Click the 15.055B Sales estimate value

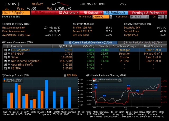(x=67, y=57)
